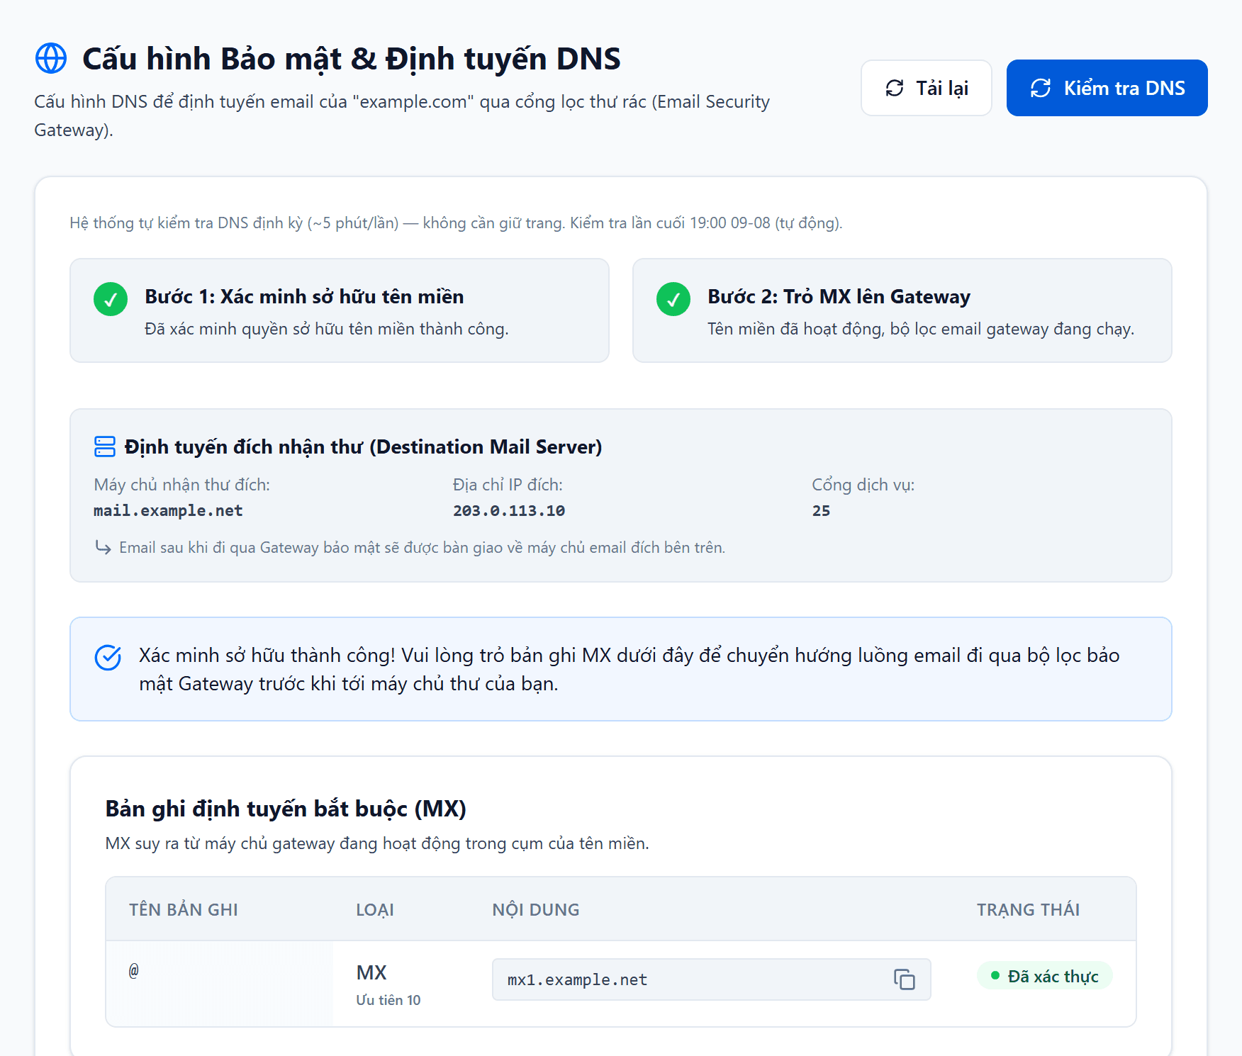1242x1056 pixels.
Task: Click the circled check icon in the success notice
Action: pyautogui.click(x=108, y=657)
